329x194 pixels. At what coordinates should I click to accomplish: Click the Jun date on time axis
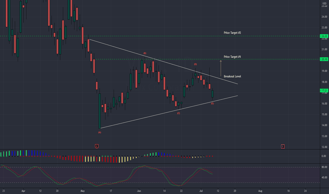pos(139,191)
